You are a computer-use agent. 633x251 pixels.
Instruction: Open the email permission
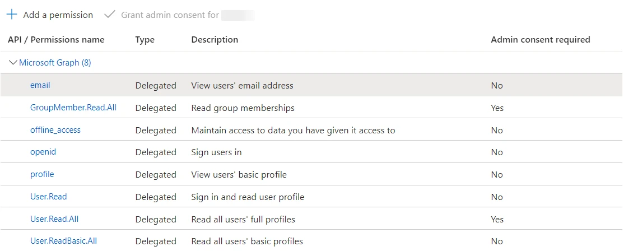[x=40, y=85]
